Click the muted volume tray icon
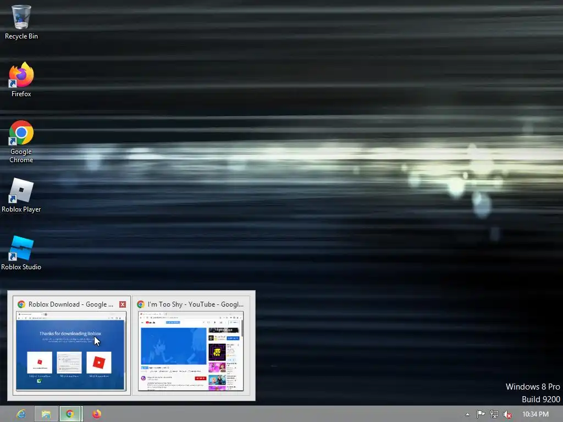Viewport: 563px width, 422px height. coord(507,414)
